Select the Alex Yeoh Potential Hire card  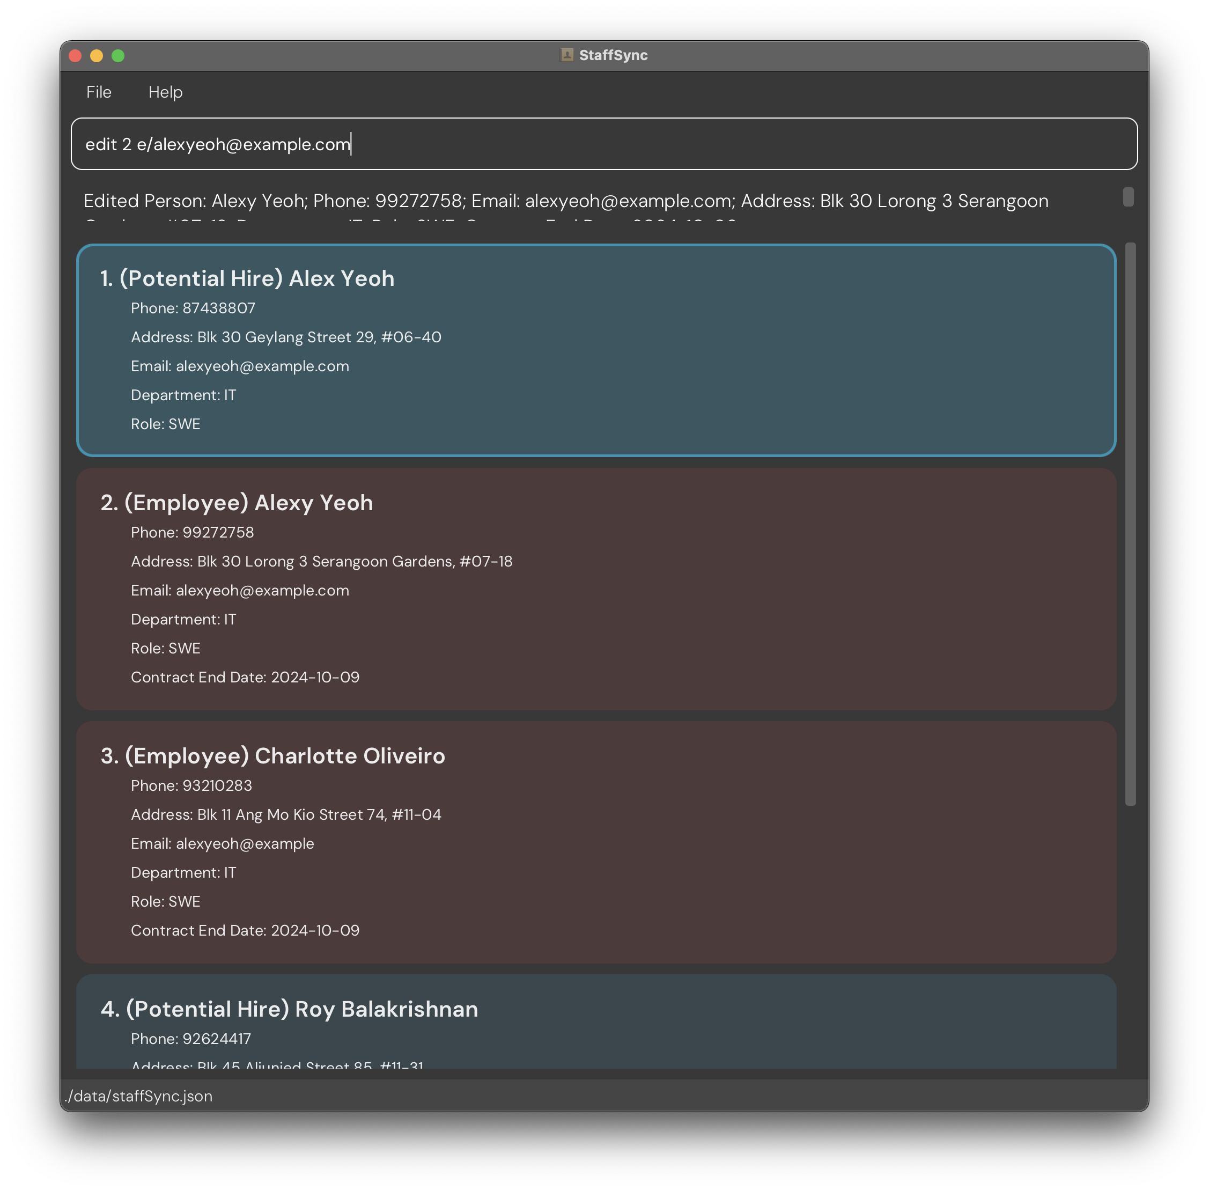(595, 350)
